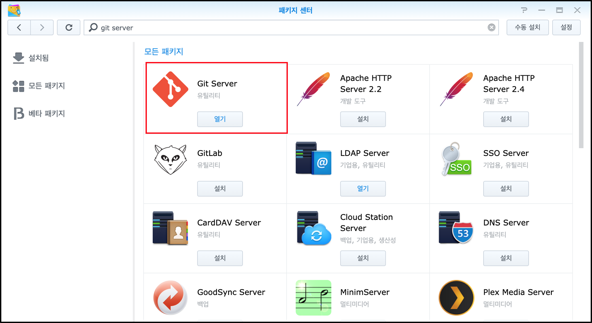Install SSO Server package
The image size is (592, 323).
(x=506, y=189)
